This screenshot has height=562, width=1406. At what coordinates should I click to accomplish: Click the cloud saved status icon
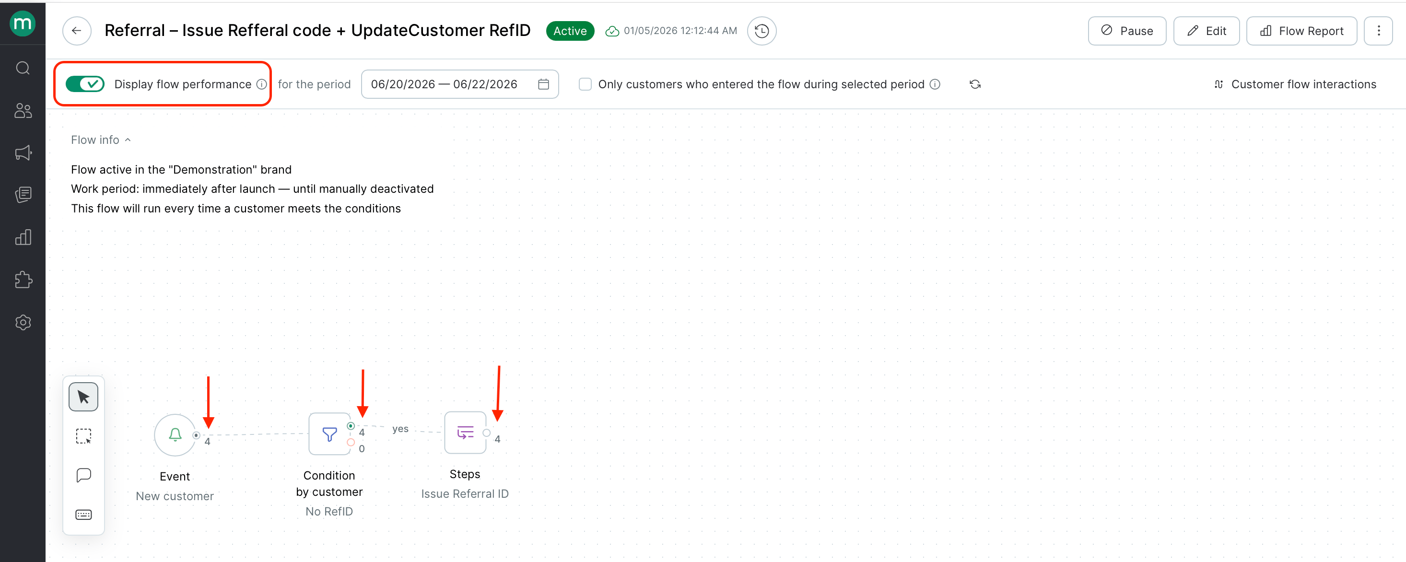pyautogui.click(x=612, y=31)
